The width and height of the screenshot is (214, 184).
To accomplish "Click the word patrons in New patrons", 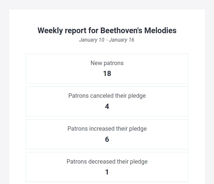I will click(114, 63).
